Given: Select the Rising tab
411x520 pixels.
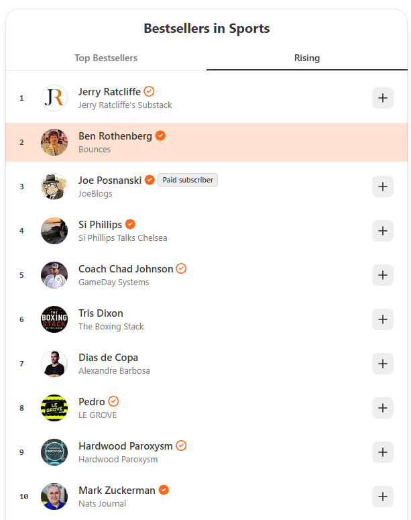Looking at the screenshot, I should pos(307,58).
